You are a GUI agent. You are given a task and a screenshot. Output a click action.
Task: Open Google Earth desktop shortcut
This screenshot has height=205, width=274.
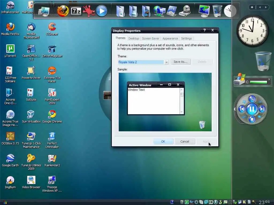coord(10,160)
